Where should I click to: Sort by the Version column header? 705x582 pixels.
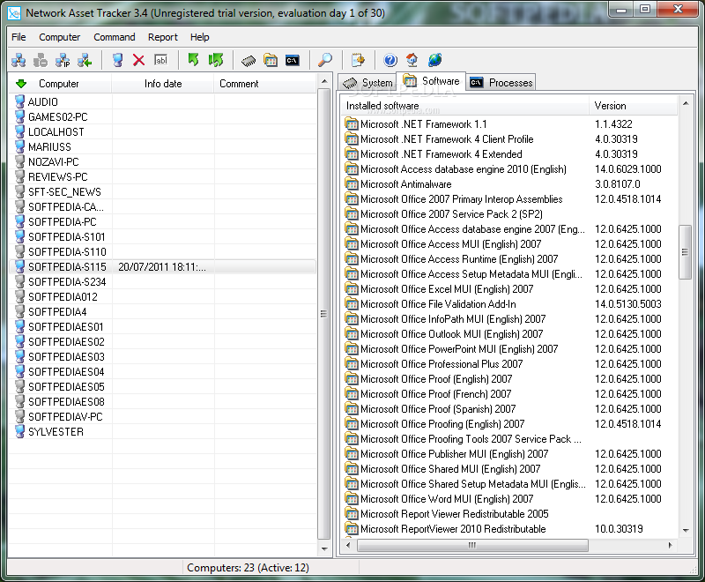(633, 106)
